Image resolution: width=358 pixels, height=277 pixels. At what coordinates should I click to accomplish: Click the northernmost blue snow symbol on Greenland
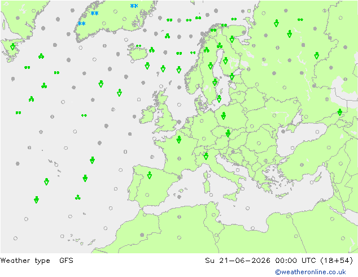[134, 6]
